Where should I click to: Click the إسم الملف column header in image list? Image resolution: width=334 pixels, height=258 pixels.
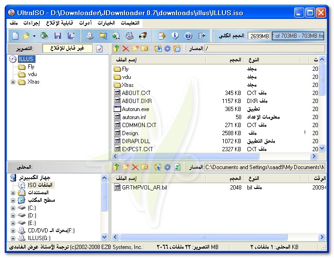click(x=158, y=60)
